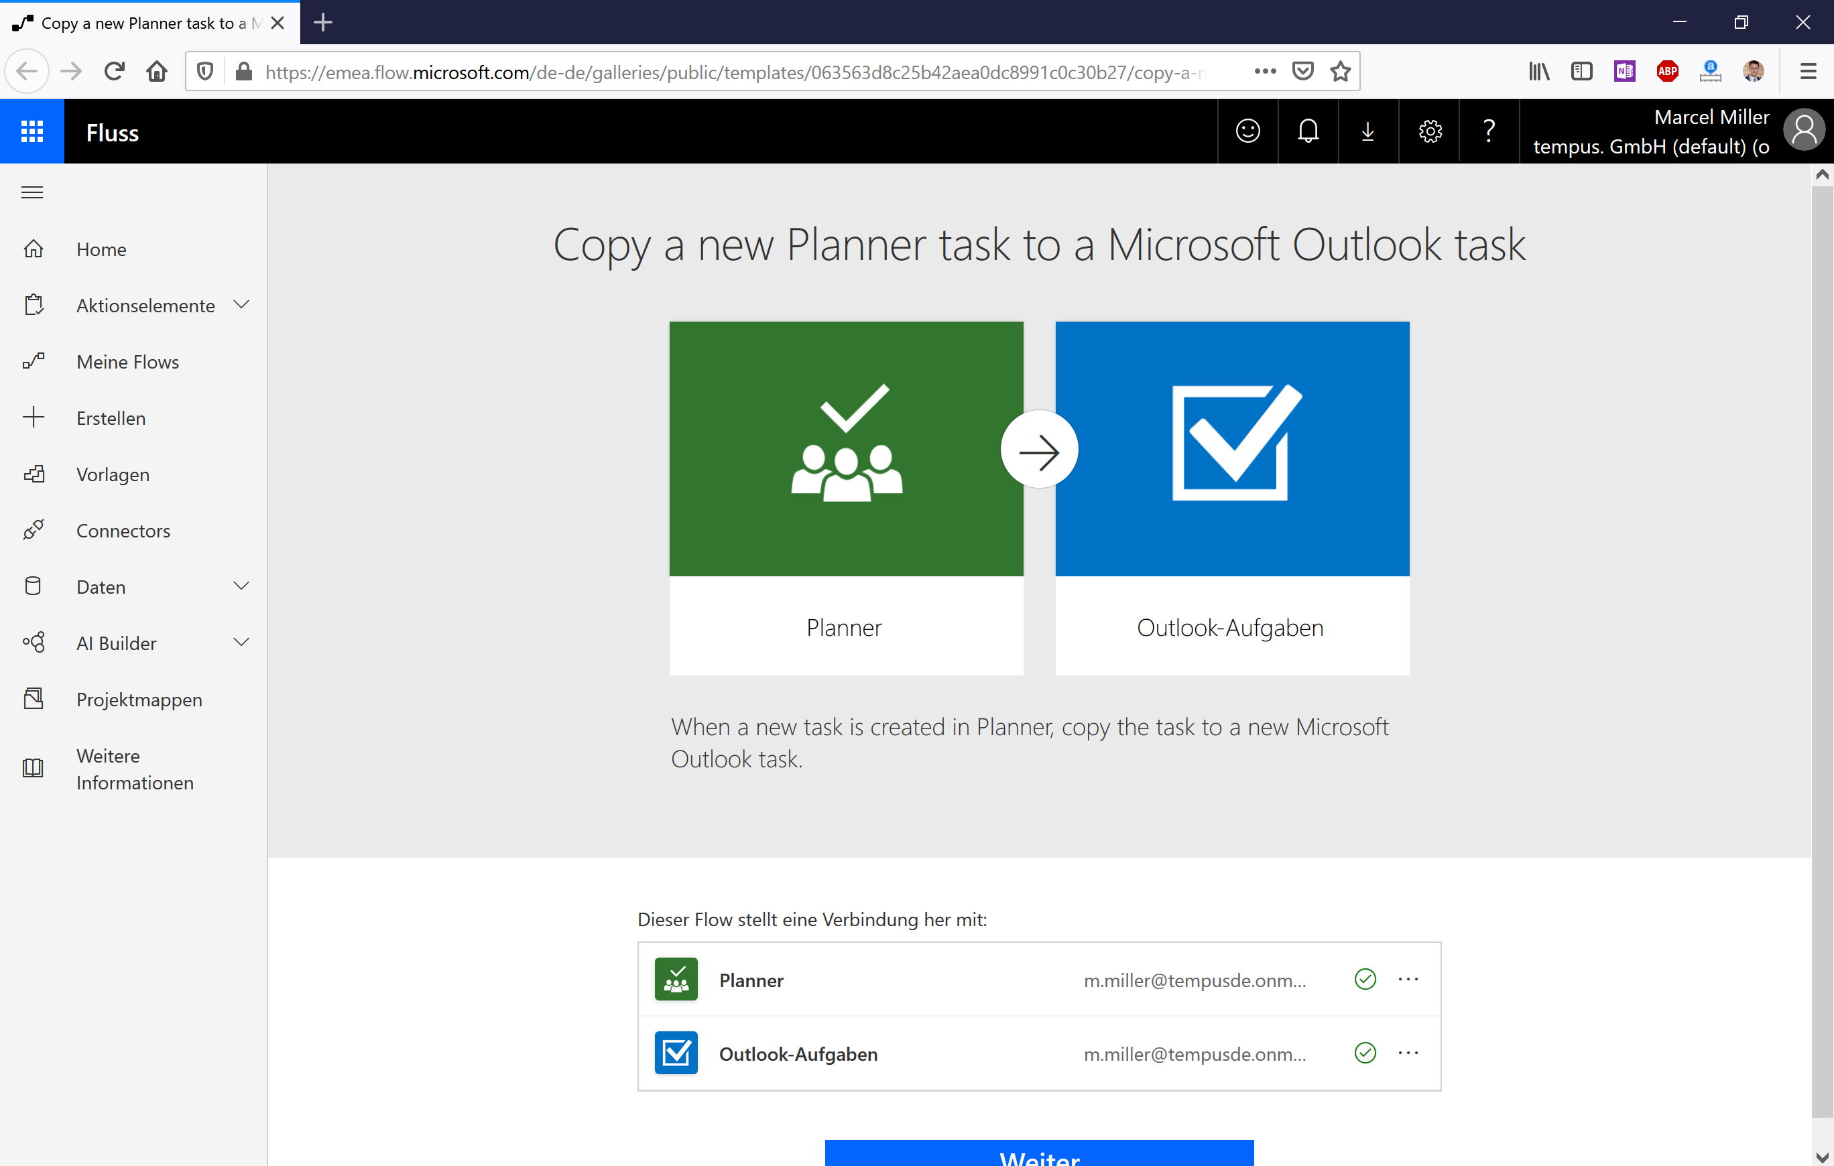Close the Copy a new Planner task tab
Screen dimensions: 1834x1166
tap(278, 23)
